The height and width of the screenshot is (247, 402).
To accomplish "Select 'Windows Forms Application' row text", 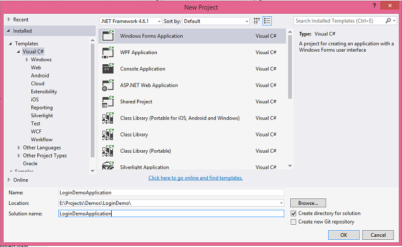I will click(151, 36).
